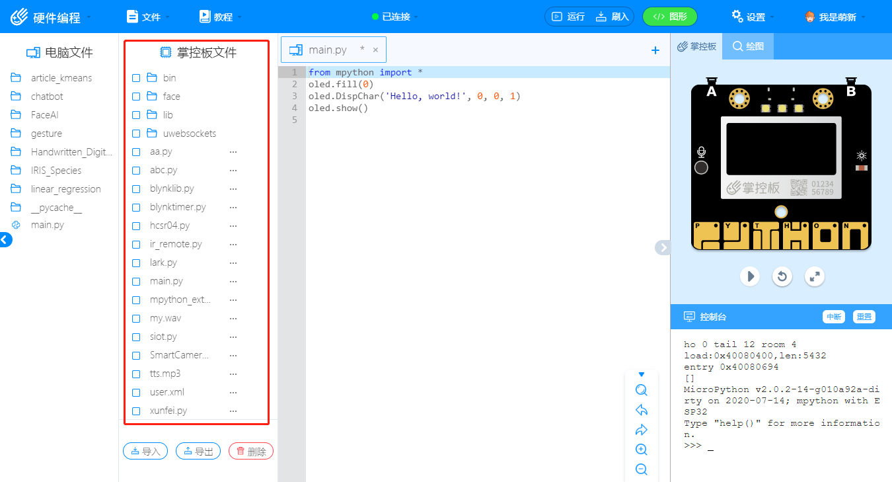Undo with the editor undo arrow

(641, 410)
